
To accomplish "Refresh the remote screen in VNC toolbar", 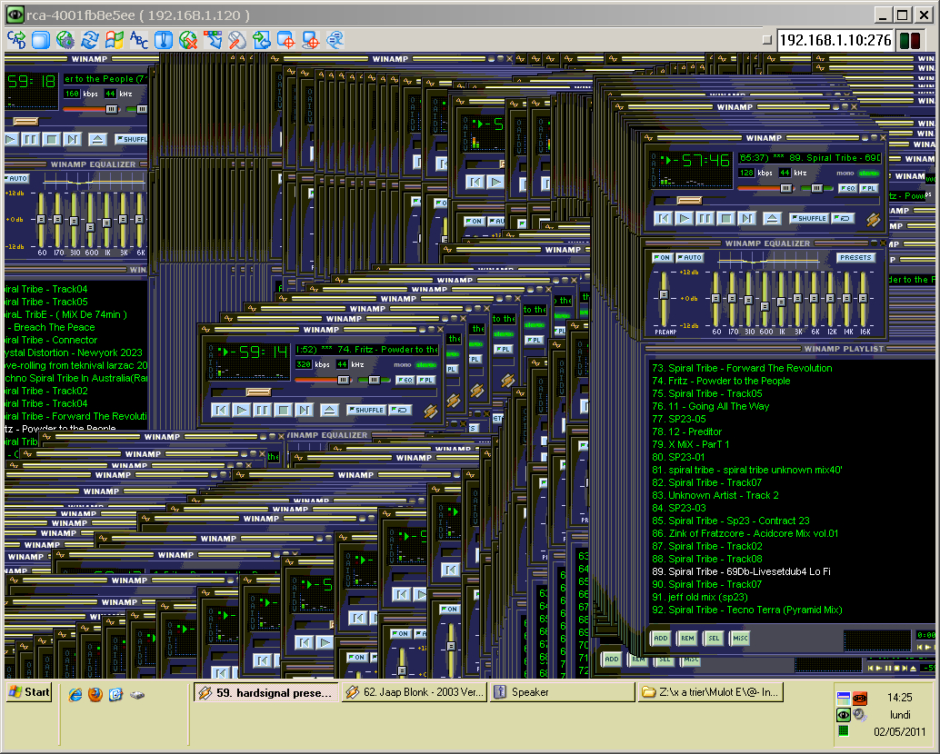I will [90, 40].
